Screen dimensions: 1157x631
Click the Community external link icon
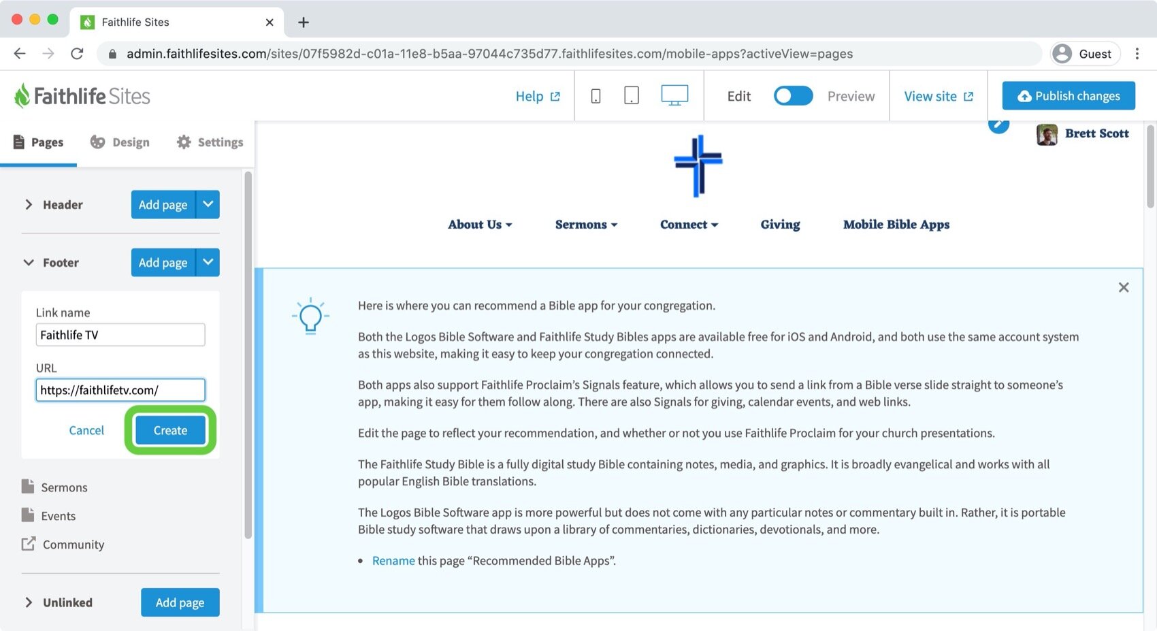[28, 543]
